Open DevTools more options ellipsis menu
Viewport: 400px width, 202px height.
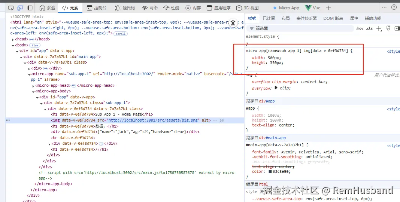pos(384,7)
